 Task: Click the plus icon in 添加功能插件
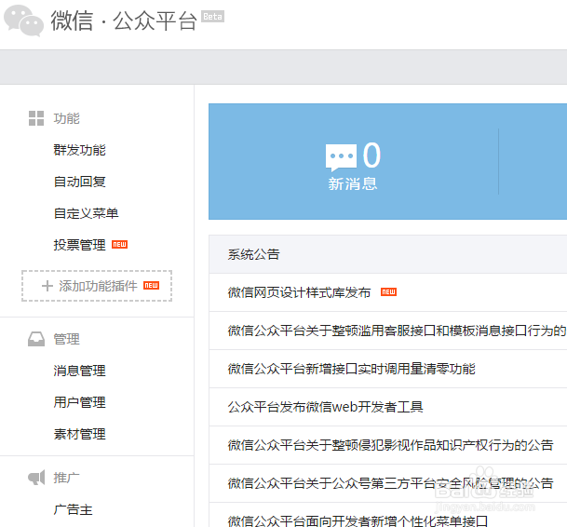pyautogui.click(x=47, y=286)
